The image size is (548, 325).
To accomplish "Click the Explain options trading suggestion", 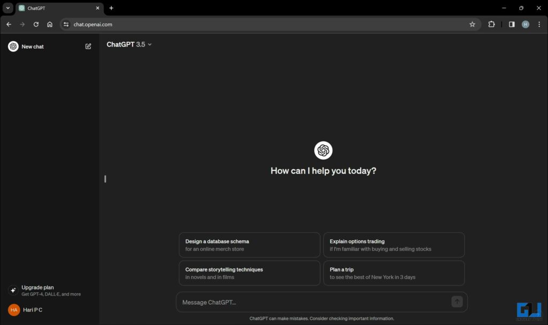I will point(393,245).
